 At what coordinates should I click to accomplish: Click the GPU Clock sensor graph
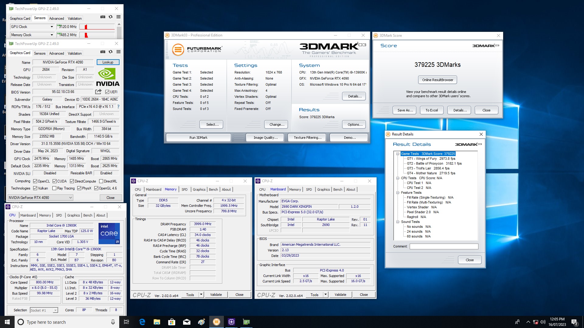[x=97, y=27]
